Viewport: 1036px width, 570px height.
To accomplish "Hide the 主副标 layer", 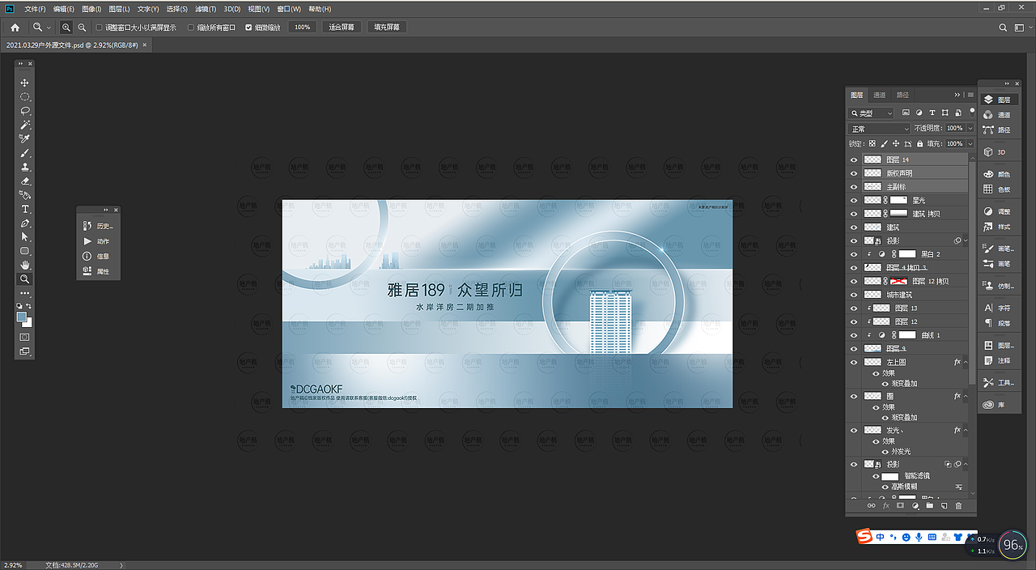I will point(854,186).
